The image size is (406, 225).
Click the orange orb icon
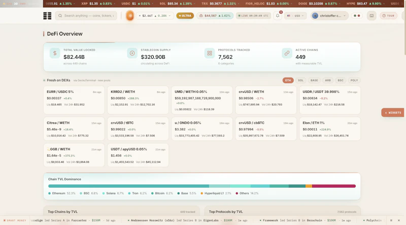point(130,16)
